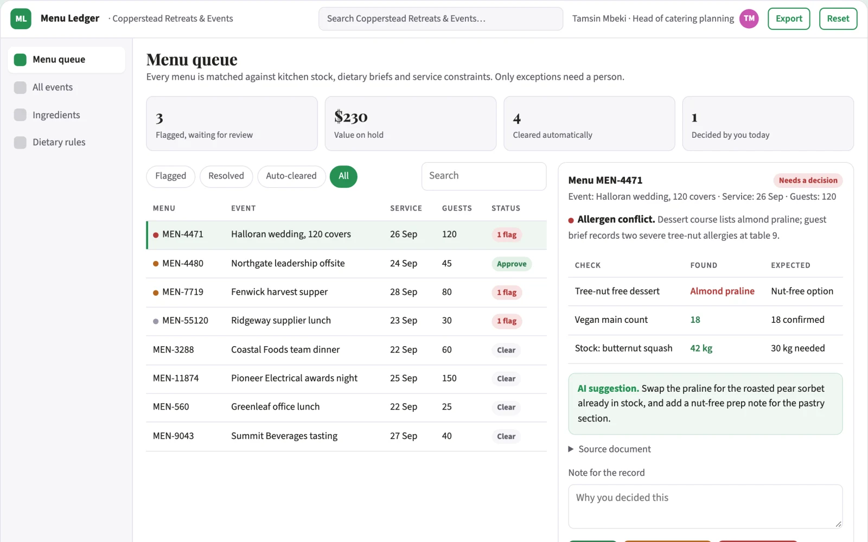The width and height of the screenshot is (868, 542).
Task: Click the Decided by you today card
Action: (768, 124)
